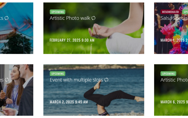Open the yoga meditation hand event thumbnail
The width and height of the screenshot is (188, 118).
[94, 28]
